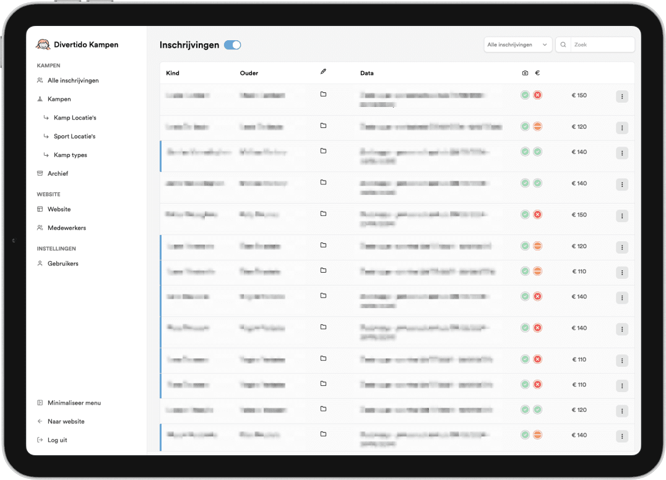Click the Naar website link
Image resolution: width=666 pixels, height=480 pixels.
[x=66, y=421]
